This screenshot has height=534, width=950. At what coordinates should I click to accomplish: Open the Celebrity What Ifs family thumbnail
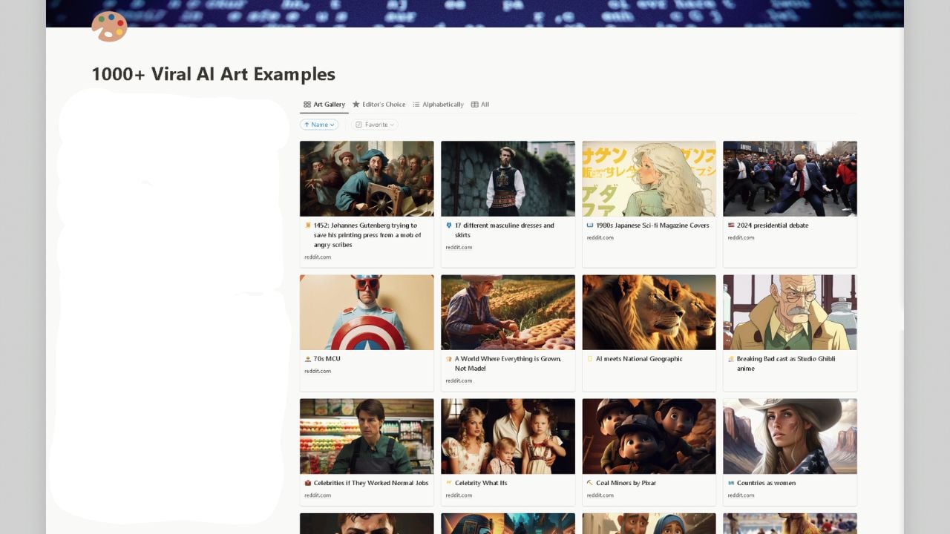(508, 436)
